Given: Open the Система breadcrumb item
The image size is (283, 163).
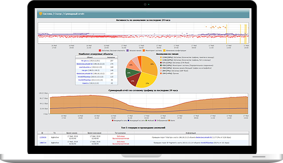Looking at the screenshot, I should click(47, 14).
